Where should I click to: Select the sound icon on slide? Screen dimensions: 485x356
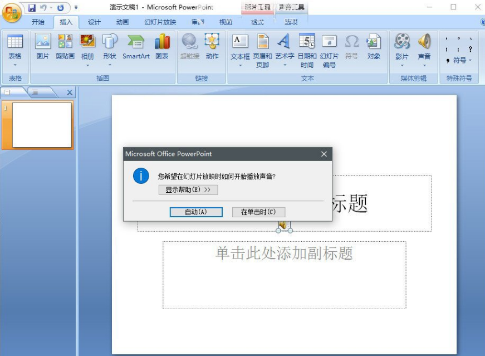pos(284,226)
